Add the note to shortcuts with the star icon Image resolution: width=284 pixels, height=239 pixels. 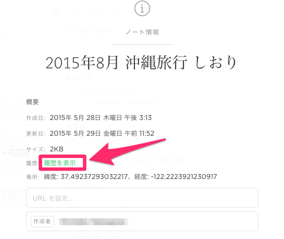(76, 12)
